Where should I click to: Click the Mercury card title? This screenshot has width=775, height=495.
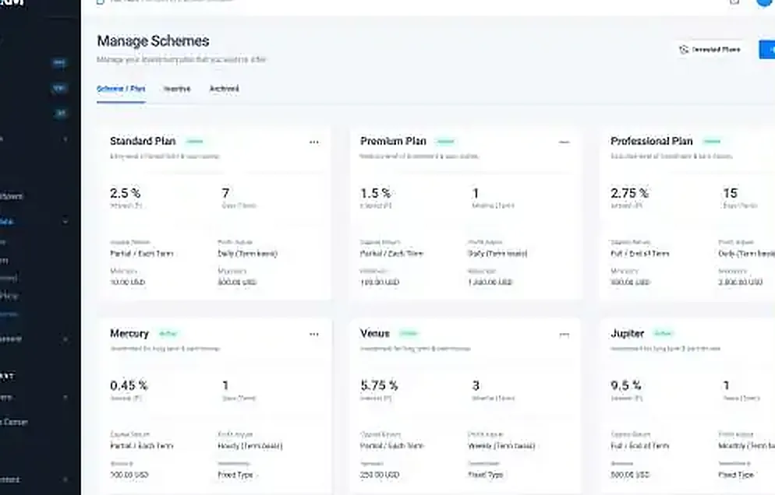tap(129, 334)
